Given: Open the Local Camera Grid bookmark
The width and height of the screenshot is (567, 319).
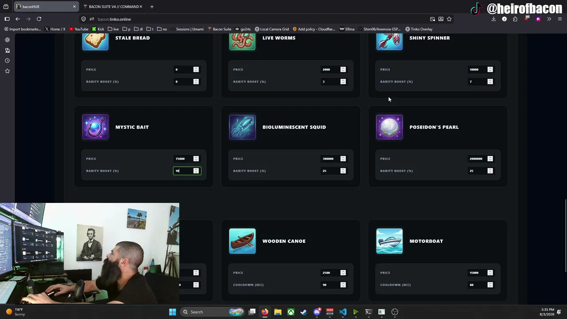Looking at the screenshot, I should (272, 29).
